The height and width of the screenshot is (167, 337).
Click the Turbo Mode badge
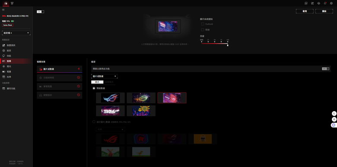[x=8, y=25]
